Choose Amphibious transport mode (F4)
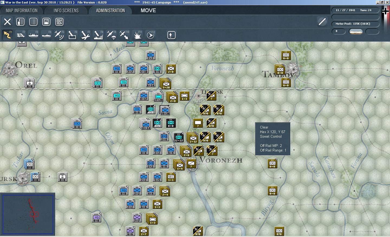The width and height of the screenshot is (390, 237). click(x=47, y=35)
